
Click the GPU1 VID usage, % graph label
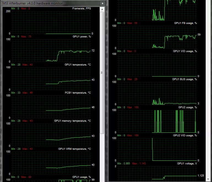[x=185, y=51]
